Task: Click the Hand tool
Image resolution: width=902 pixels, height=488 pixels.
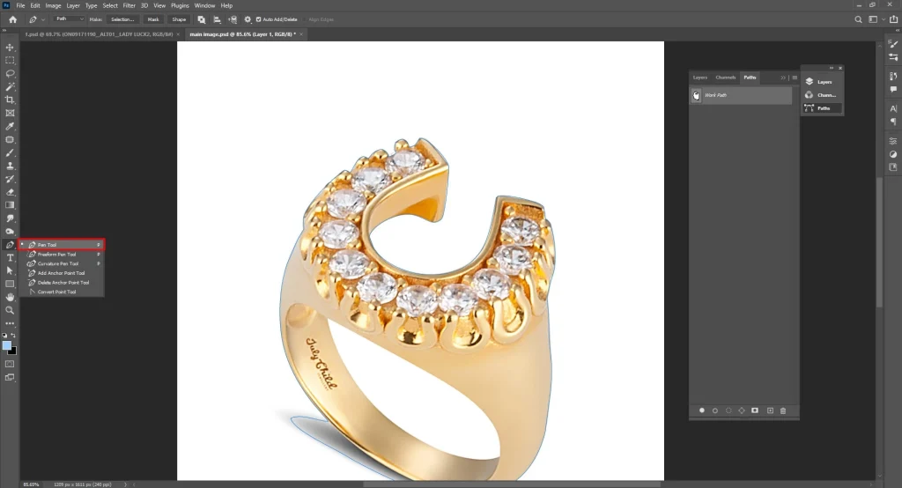Action: (10, 297)
